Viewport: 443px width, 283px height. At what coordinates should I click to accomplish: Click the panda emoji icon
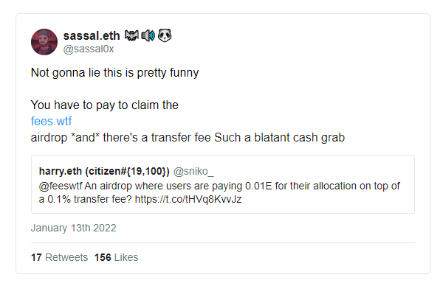tap(165, 35)
